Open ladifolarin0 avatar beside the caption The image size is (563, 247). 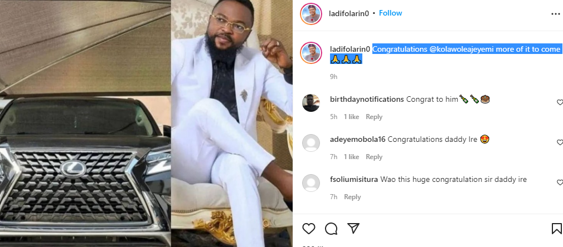coord(310,52)
